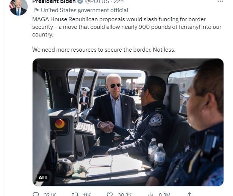Click the 30.3K likes count
The width and height of the screenshot is (233, 196).
125,194
